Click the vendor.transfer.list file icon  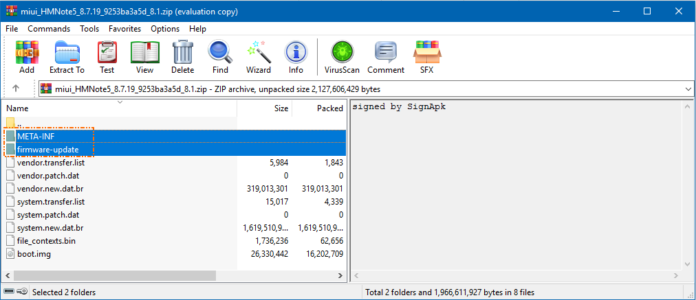pos(10,163)
